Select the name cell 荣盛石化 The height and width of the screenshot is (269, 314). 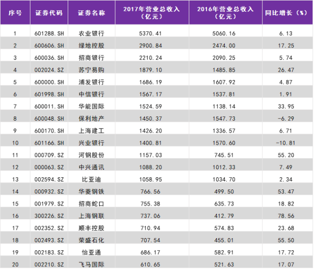92,241
